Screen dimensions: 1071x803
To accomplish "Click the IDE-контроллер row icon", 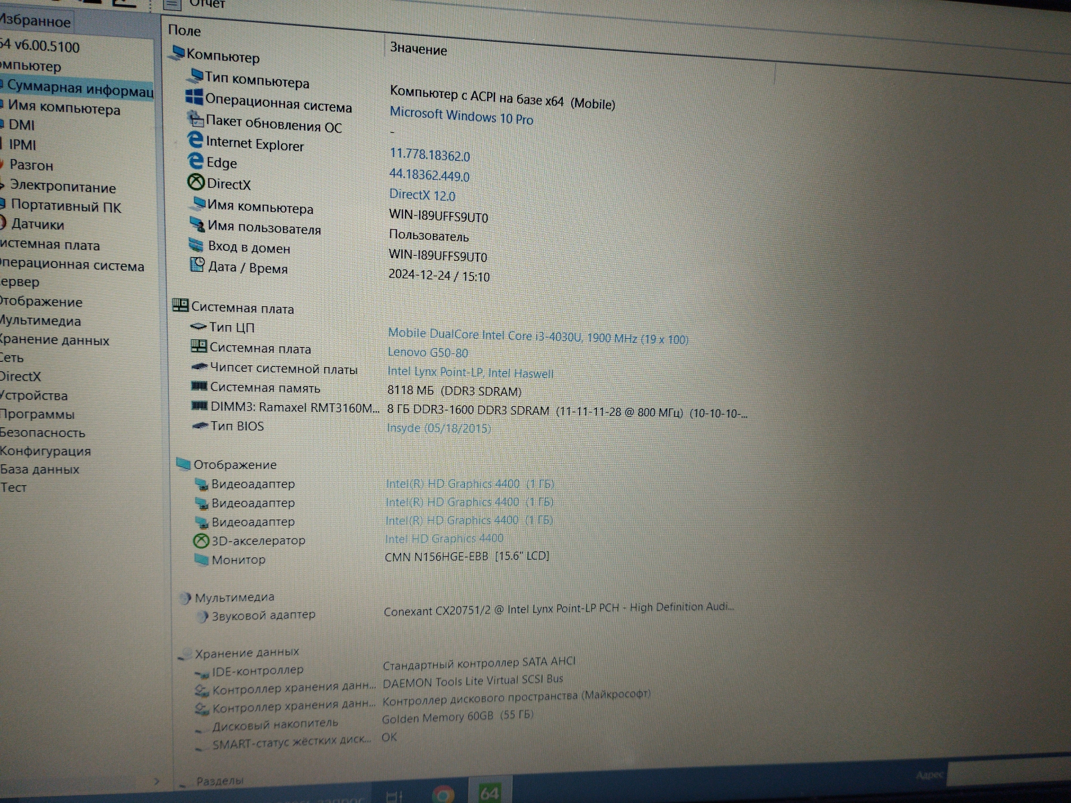I will point(202,674).
